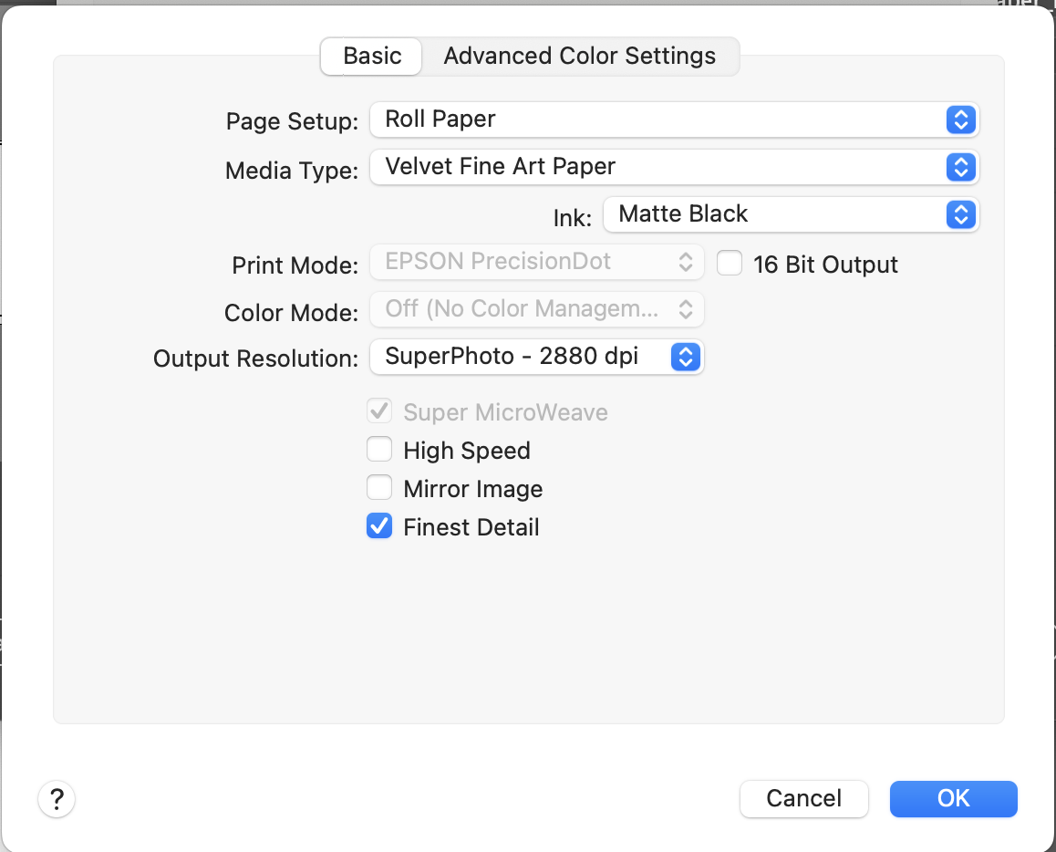Select the Basic tab
1056x852 pixels.
372,56
